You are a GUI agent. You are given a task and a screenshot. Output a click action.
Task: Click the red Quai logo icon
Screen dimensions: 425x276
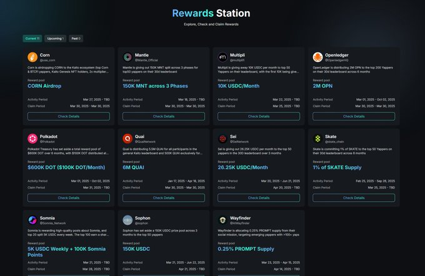tap(127, 139)
